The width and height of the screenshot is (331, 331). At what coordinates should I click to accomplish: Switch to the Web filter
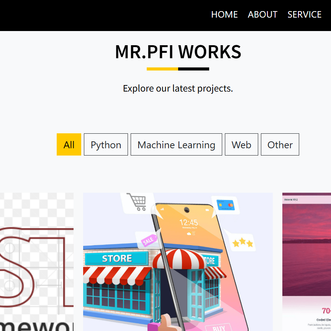click(241, 144)
